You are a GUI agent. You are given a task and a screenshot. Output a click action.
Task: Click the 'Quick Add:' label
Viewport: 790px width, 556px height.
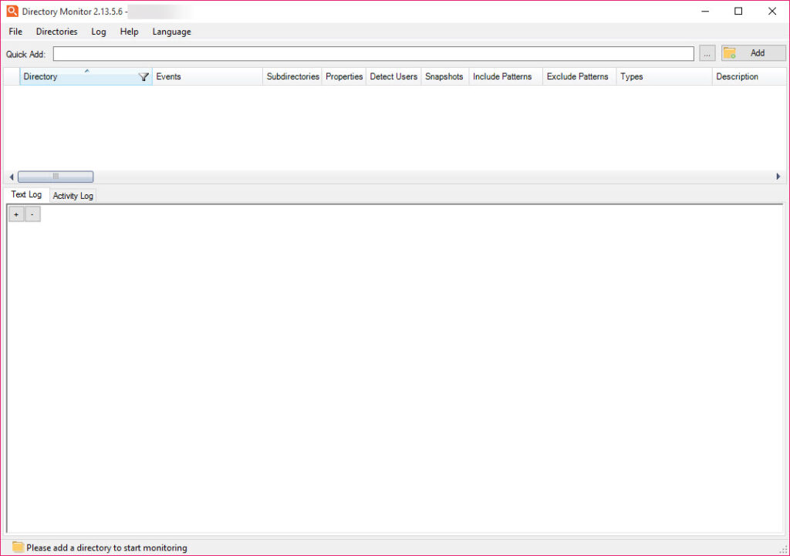coord(25,54)
